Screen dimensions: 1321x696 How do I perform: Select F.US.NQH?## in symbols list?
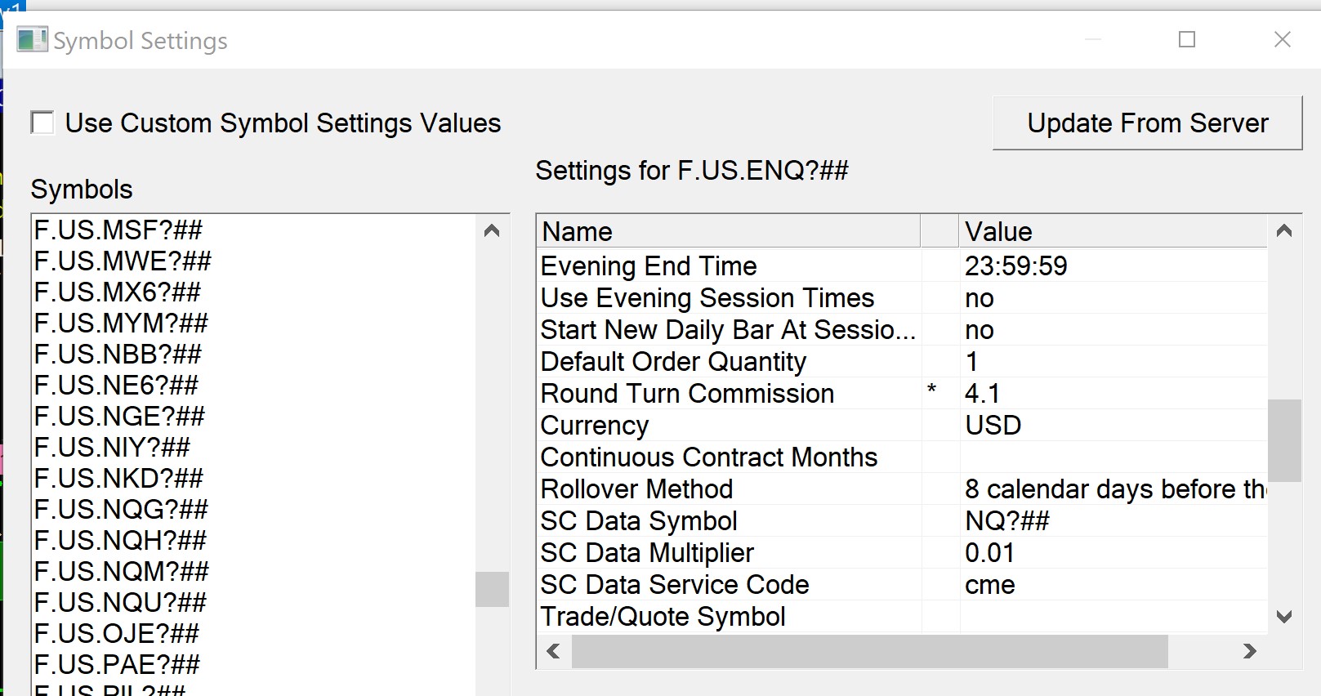coord(120,541)
